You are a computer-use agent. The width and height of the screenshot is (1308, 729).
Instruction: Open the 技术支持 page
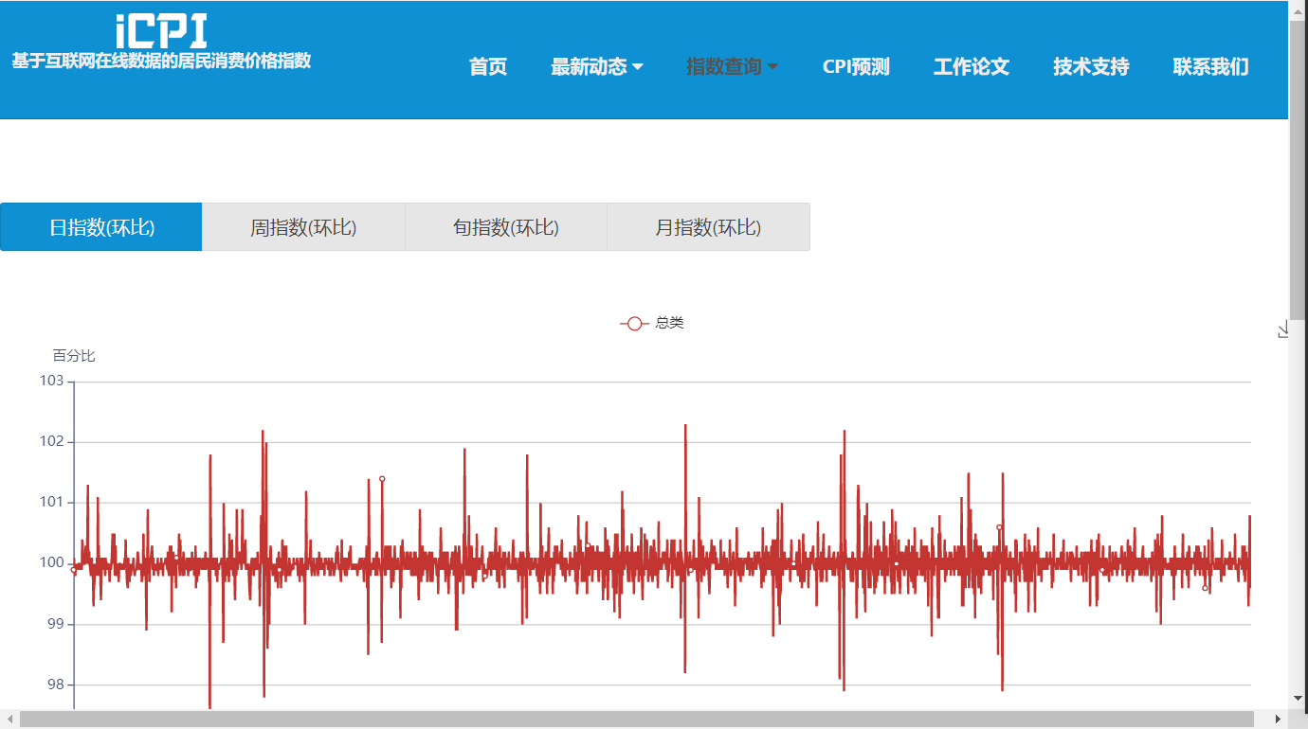click(x=1091, y=66)
